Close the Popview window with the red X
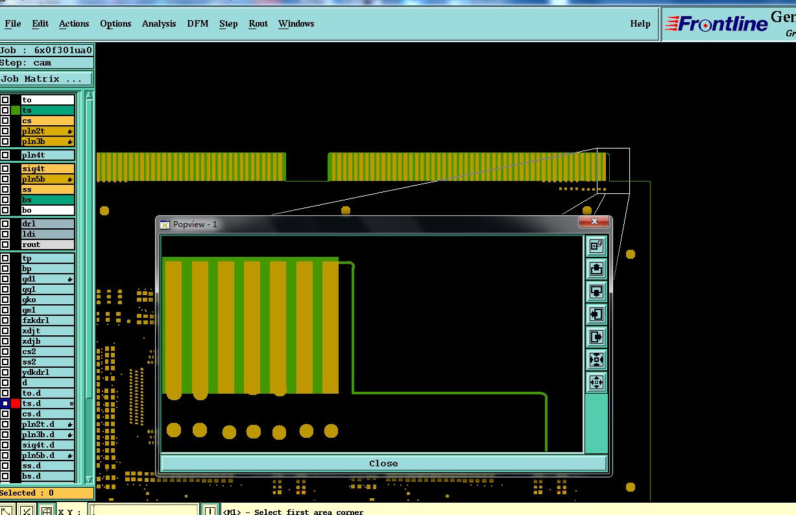 click(x=594, y=222)
